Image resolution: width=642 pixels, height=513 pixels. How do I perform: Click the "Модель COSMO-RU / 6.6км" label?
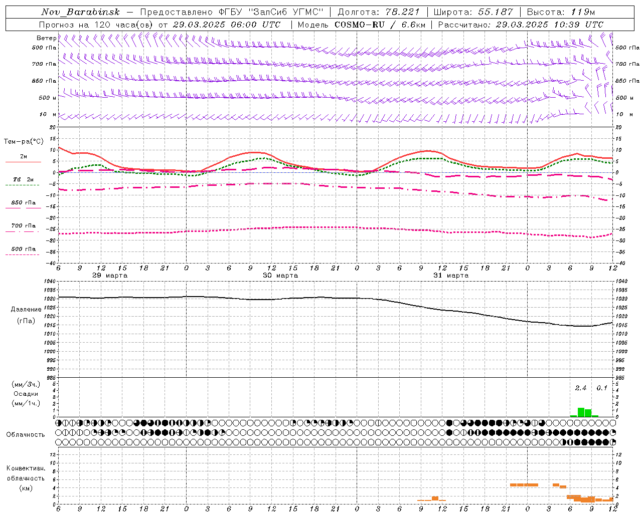coord(362,25)
